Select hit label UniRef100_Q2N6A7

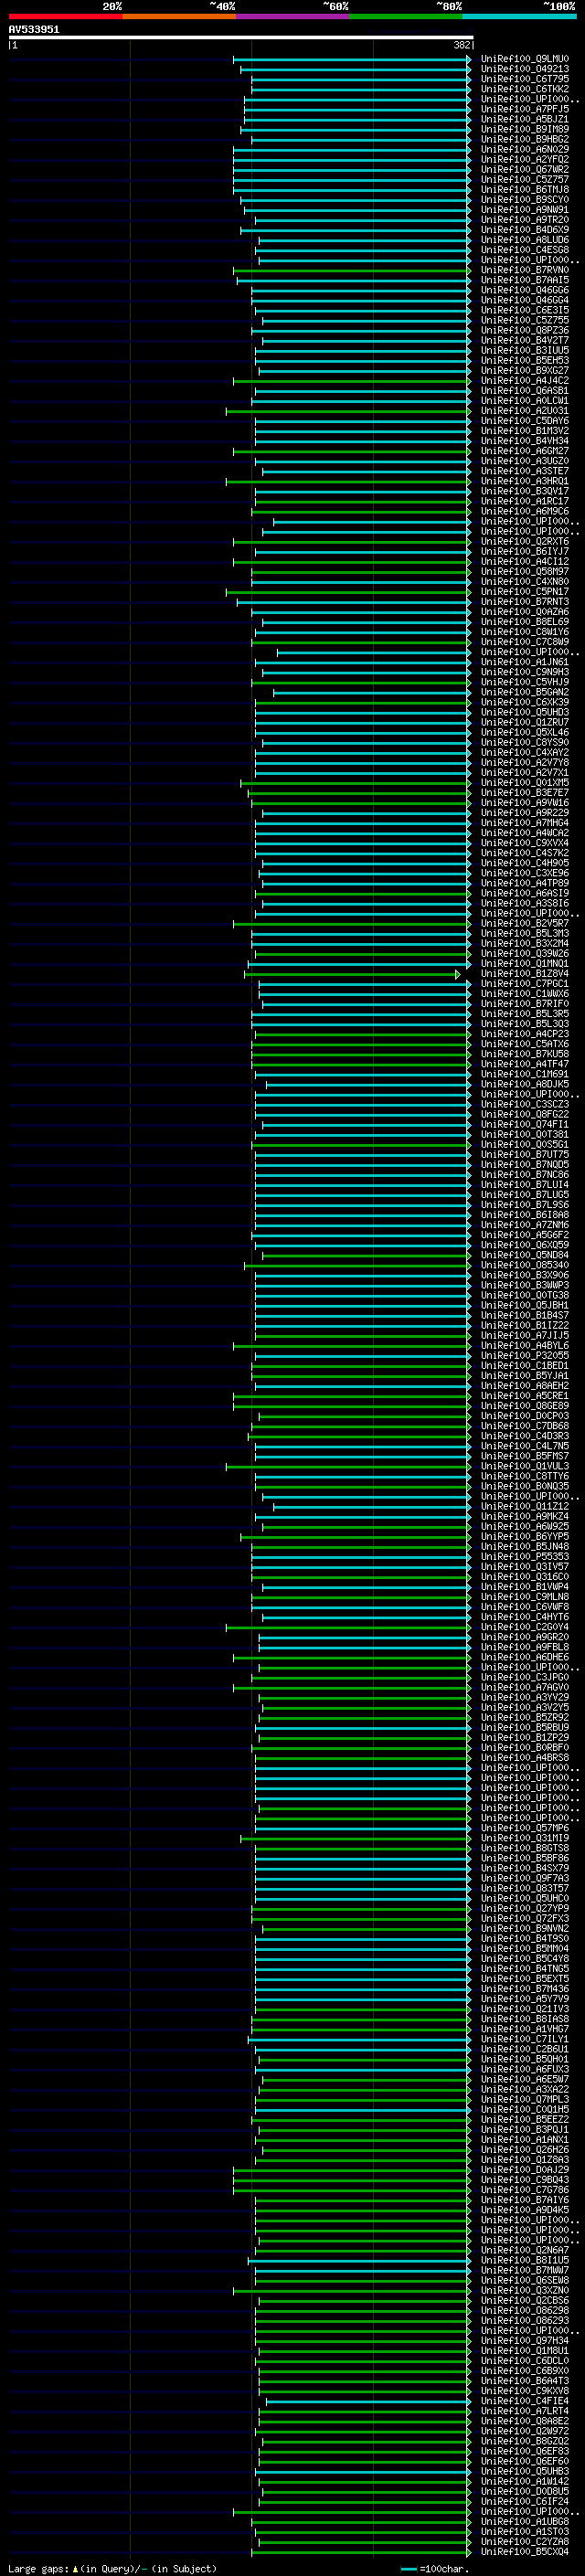coord(525,2250)
